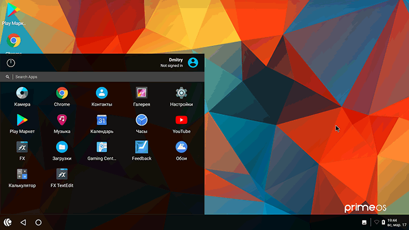The width and height of the screenshot is (409, 230).
Task: Launch Play Маркет from the app menu
Action: coord(22,124)
